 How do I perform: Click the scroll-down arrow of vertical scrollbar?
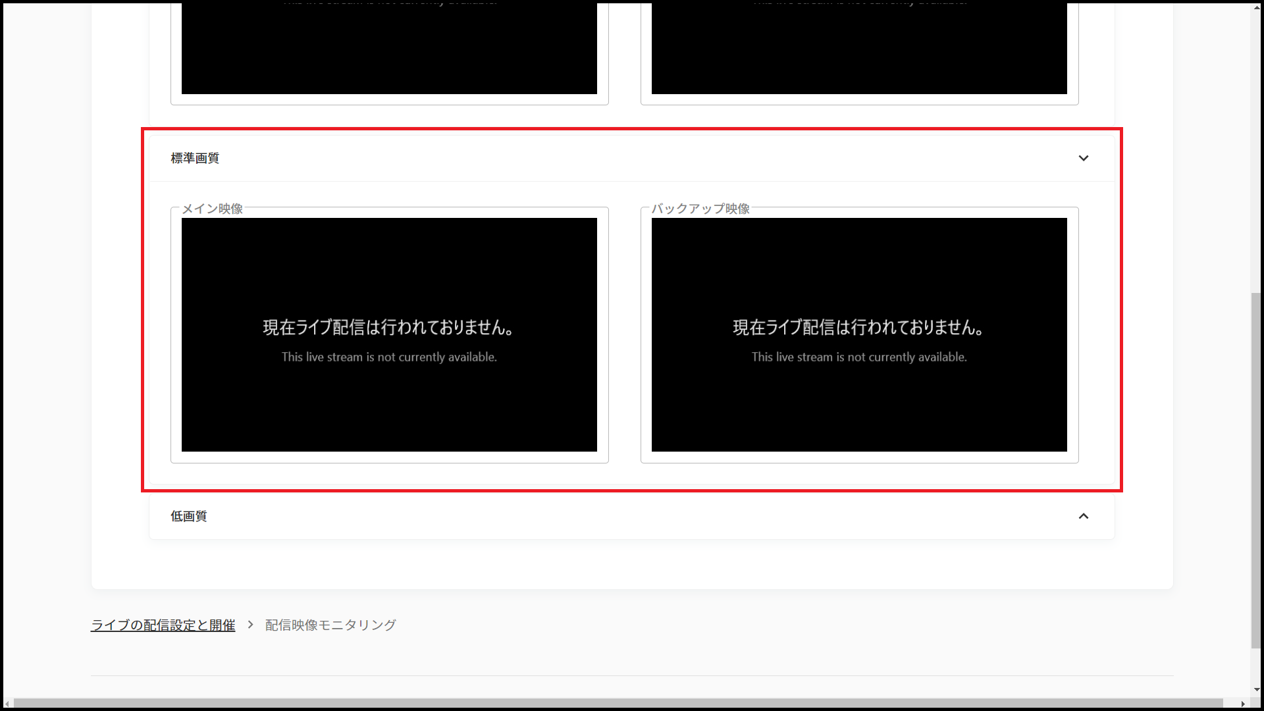coord(1256,690)
